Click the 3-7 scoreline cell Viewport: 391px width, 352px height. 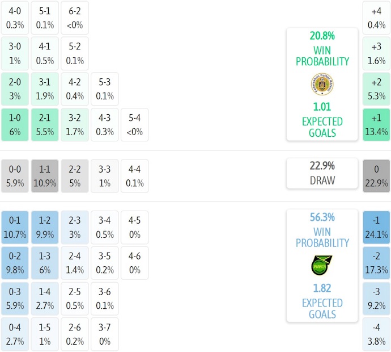coord(105,334)
